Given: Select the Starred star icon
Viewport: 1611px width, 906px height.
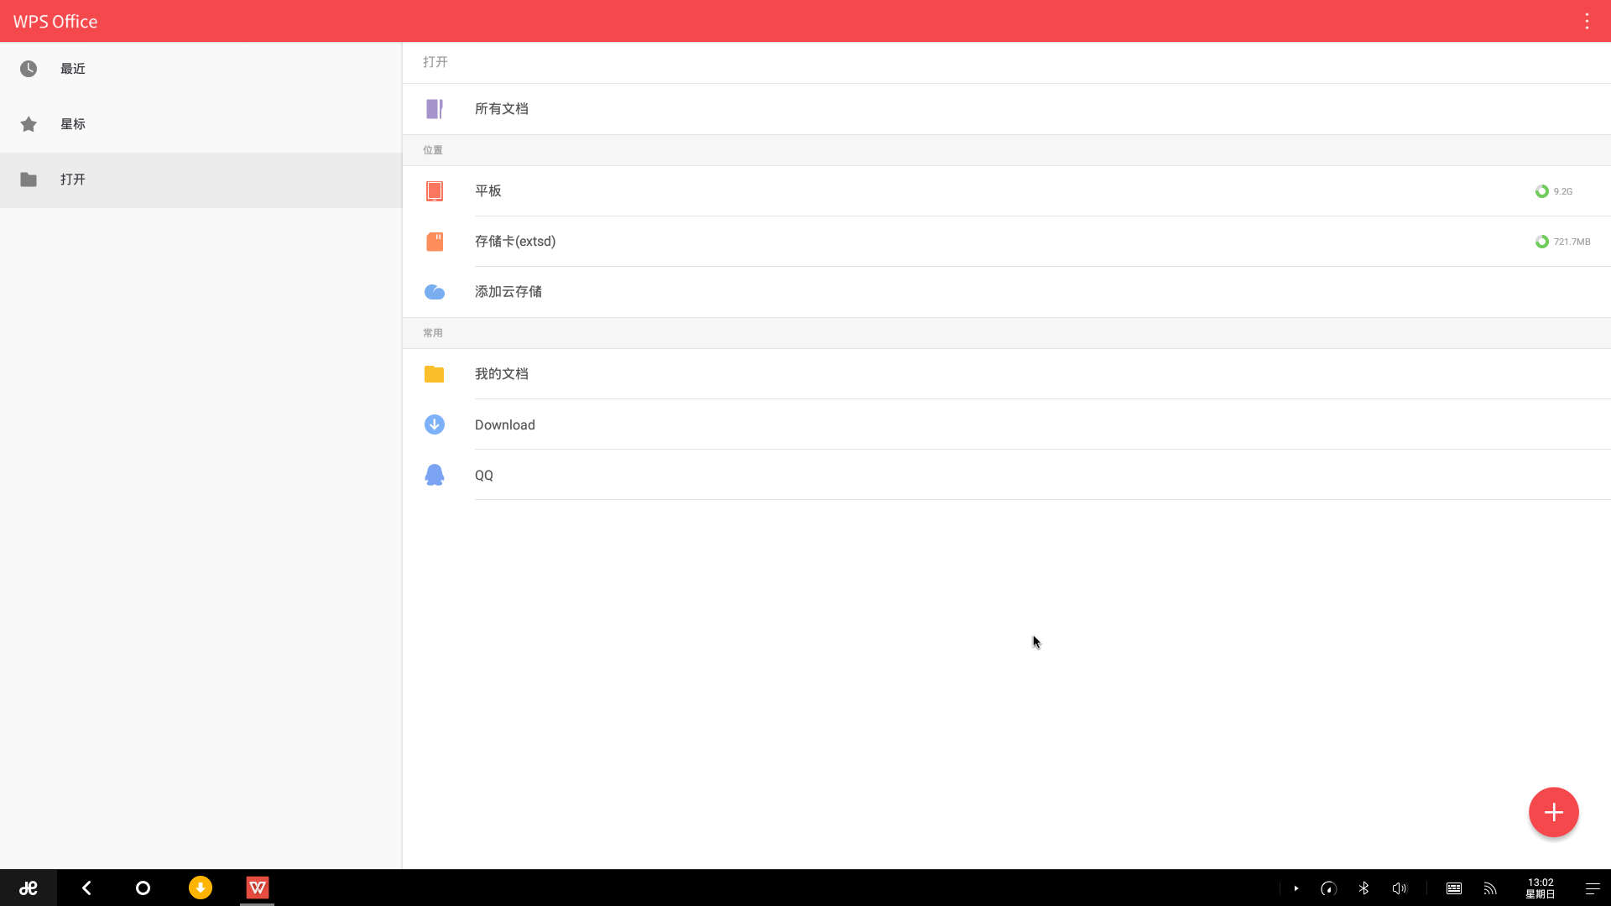Looking at the screenshot, I should point(29,124).
